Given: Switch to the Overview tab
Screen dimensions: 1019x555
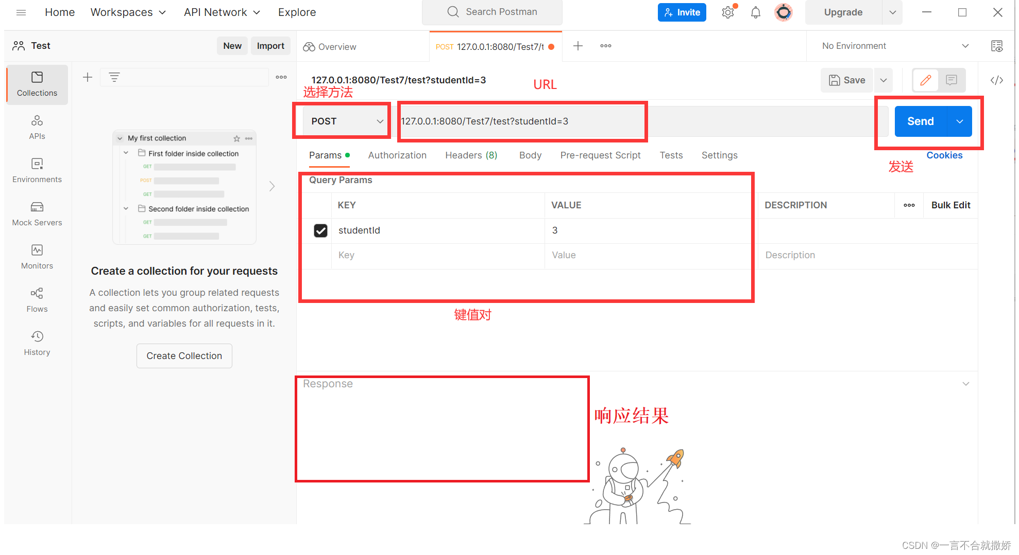Looking at the screenshot, I should [x=330, y=47].
